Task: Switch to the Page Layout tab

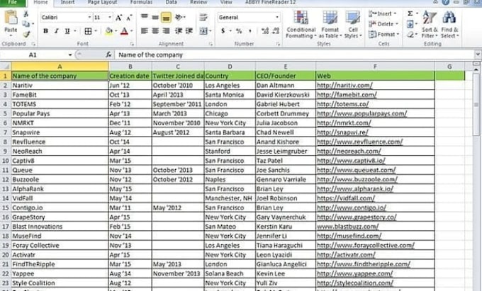Action: coord(102,2)
